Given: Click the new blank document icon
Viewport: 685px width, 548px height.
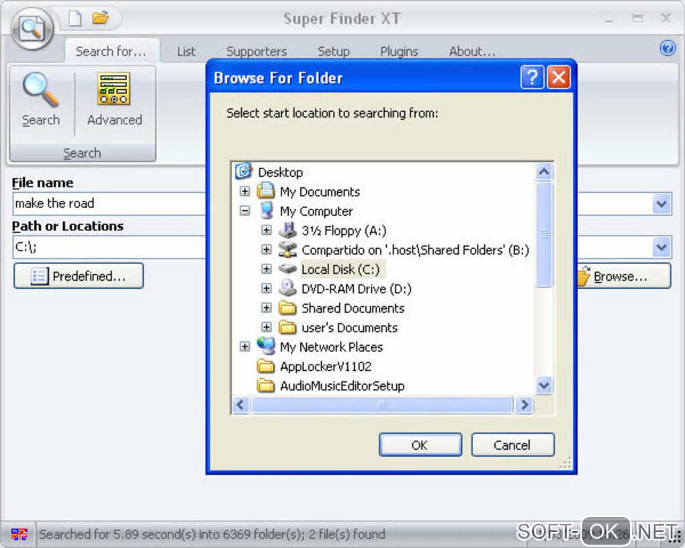Looking at the screenshot, I should 75,18.
